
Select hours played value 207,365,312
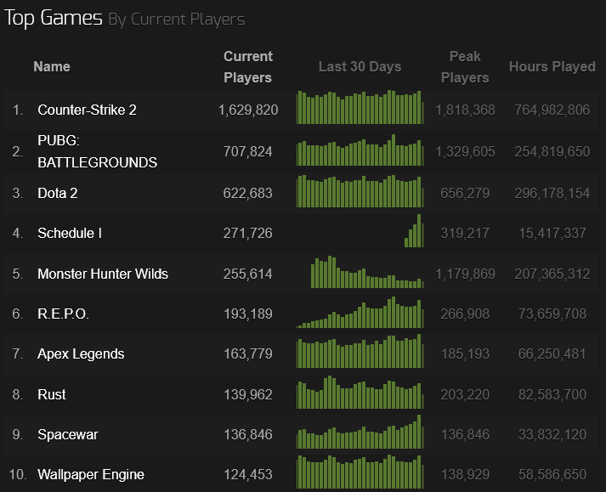coord(552,274)
